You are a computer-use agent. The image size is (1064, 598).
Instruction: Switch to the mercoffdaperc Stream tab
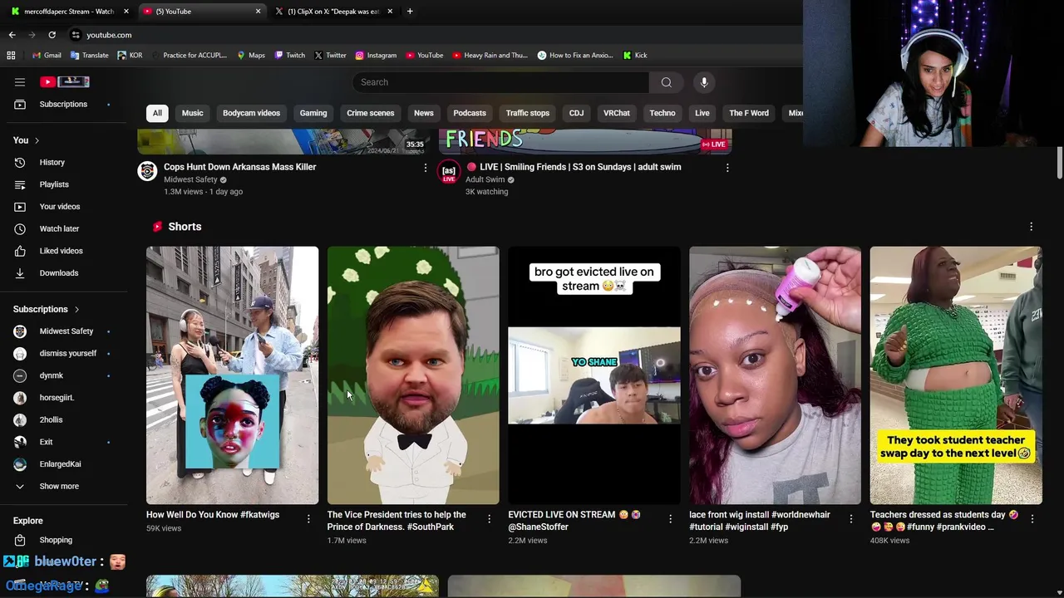(69, 12)
